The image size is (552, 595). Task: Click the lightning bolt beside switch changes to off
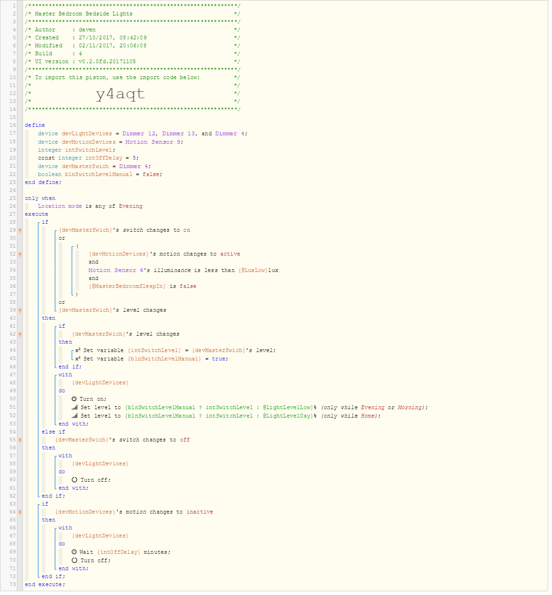tap(20, 440)
